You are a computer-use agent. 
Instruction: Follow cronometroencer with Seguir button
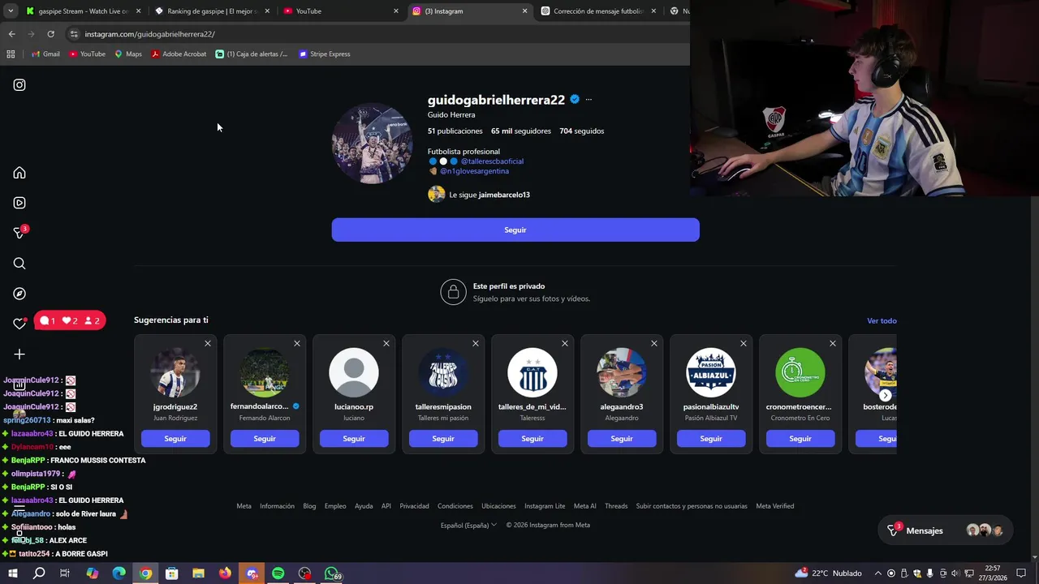coord(800,439)
